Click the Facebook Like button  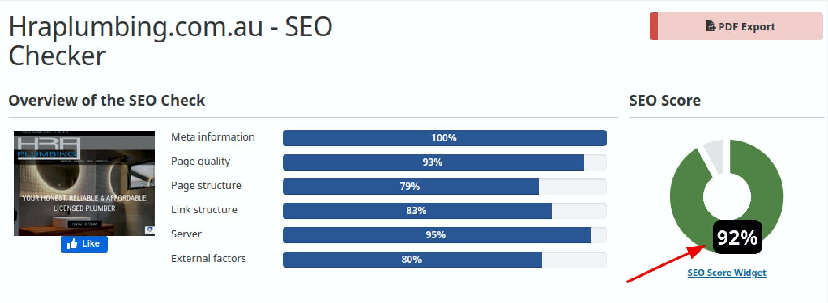point(84,244)
